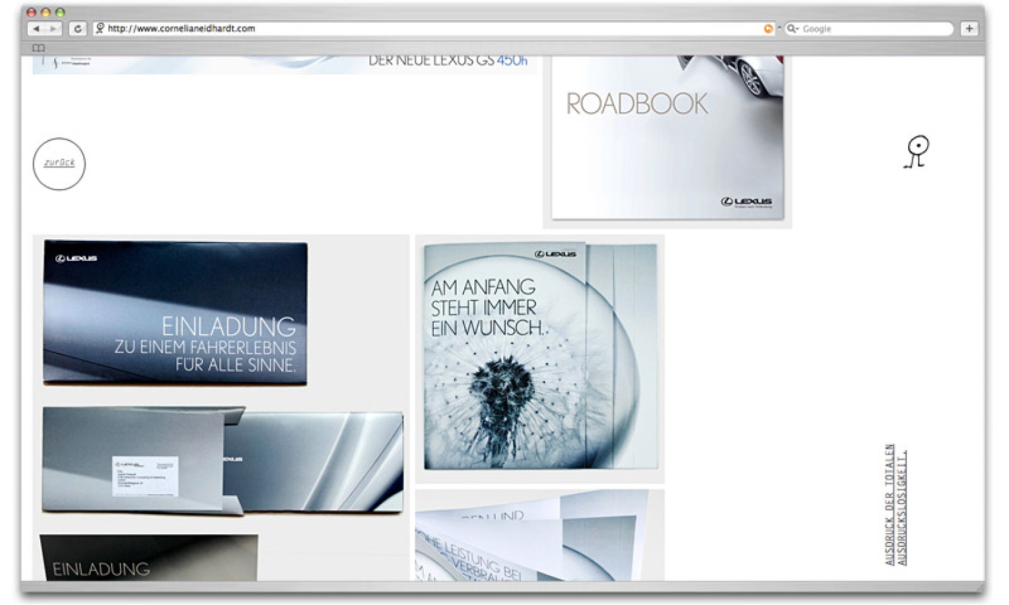The height and width of the screenshot is (605, 1009).
Task: Click the browser forward arrow
Action: coord(53,29)
